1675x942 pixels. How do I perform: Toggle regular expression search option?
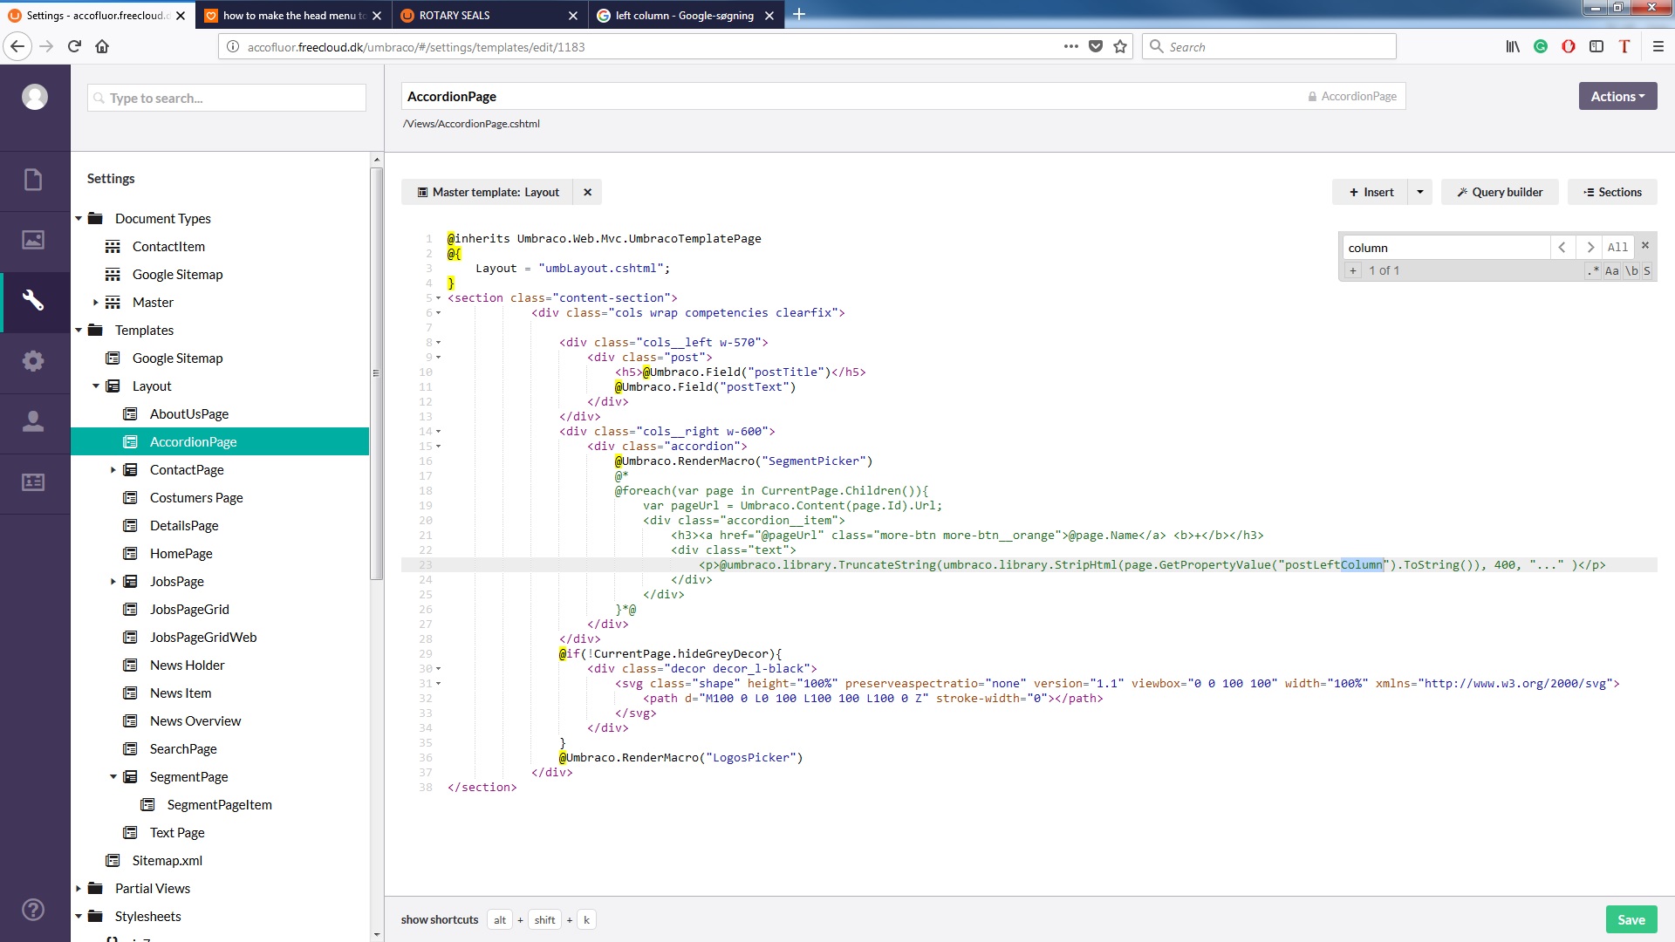point(1593,270)
